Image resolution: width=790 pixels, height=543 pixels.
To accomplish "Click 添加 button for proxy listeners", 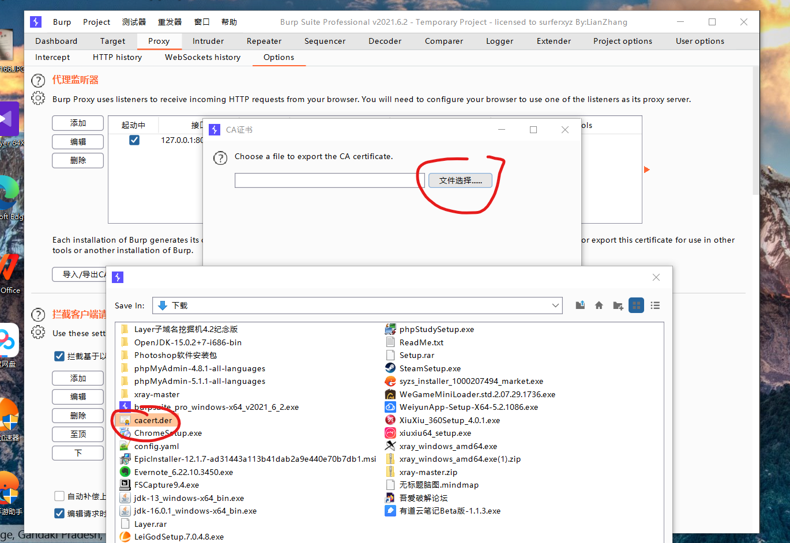I will tap(78, 123).
